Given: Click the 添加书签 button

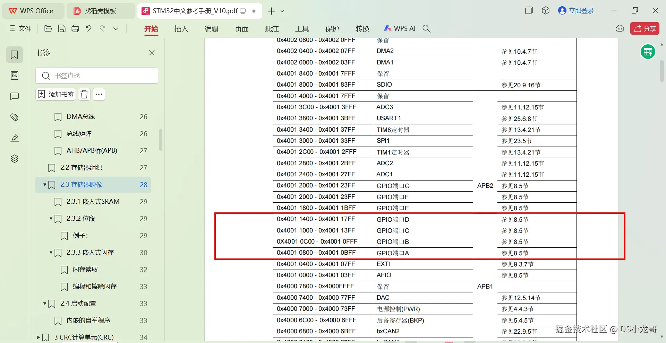Looking at the screenshot, I should [56, 94].
